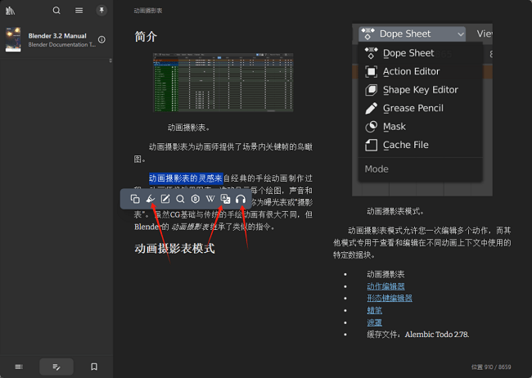Viewport: 532px width, 378px height.
Task: Click the sidebar search icon
Action: (56, 11)
